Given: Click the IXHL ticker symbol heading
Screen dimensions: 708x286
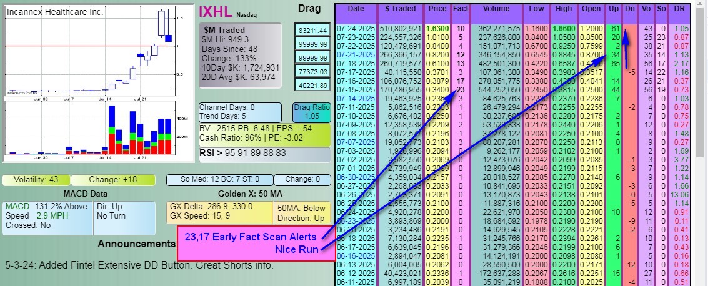Looking at the screenshot, I should click(216, 11).
